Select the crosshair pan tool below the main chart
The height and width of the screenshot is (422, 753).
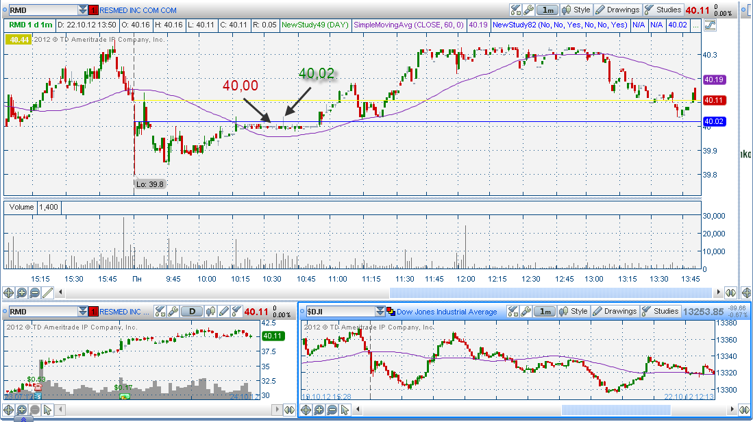8,293
